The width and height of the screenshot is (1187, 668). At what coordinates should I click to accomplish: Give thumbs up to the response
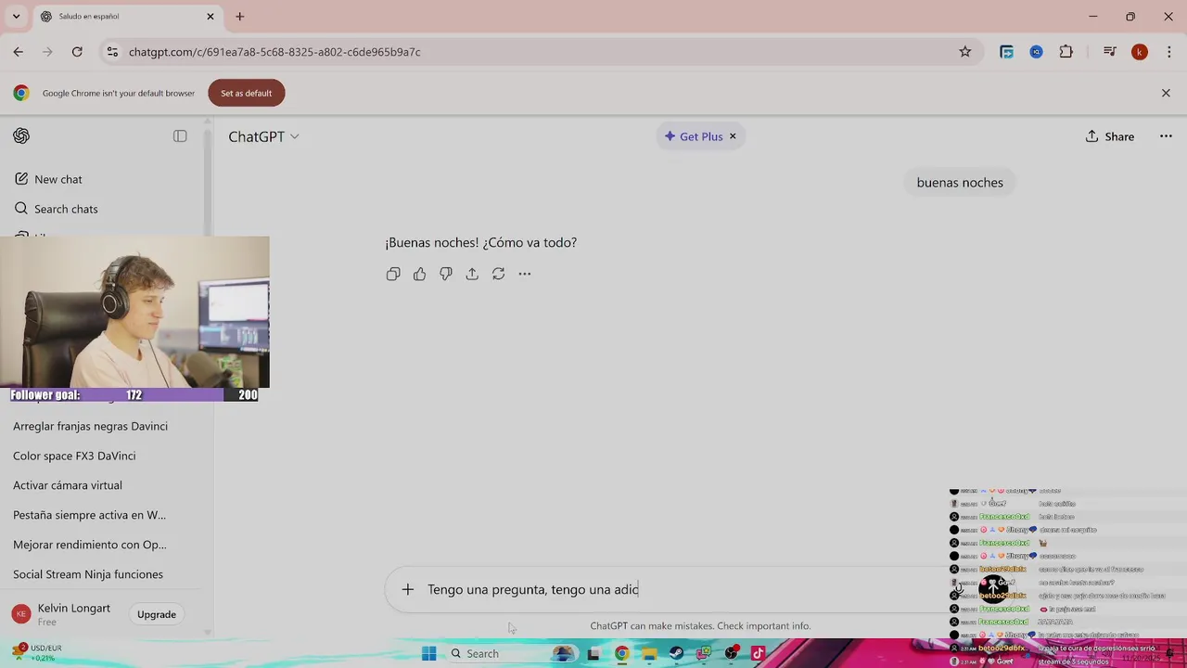pos(419,274)
